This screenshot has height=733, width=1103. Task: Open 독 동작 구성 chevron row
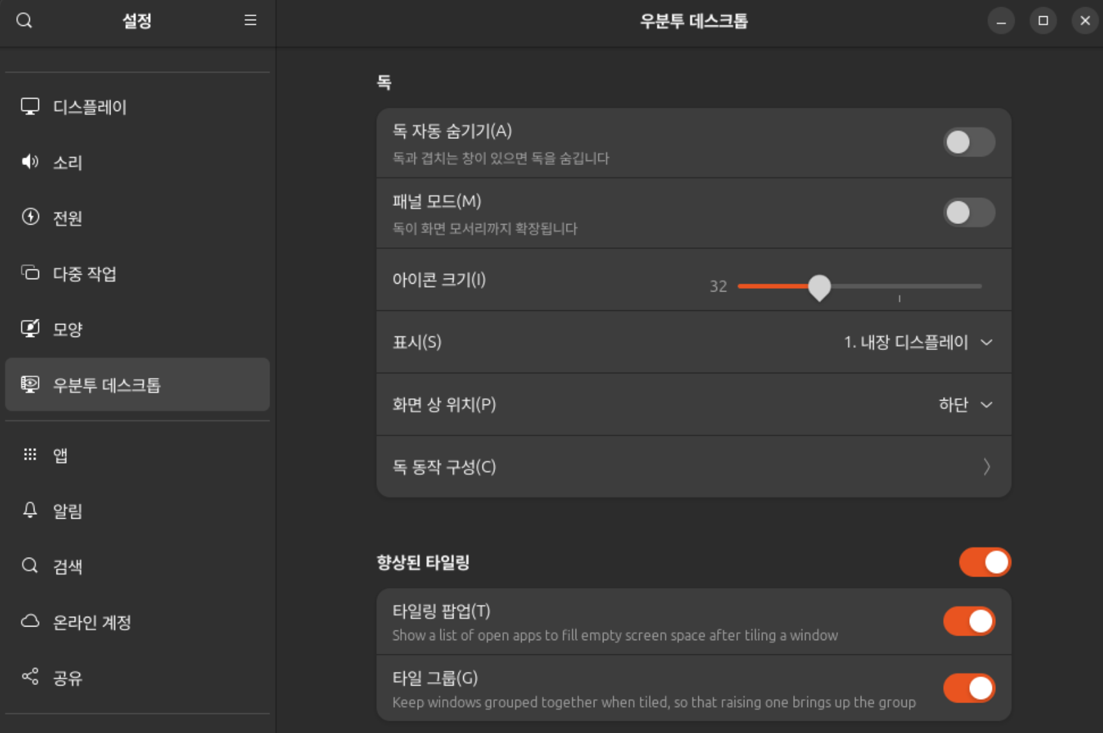click(x=694, y=467)
